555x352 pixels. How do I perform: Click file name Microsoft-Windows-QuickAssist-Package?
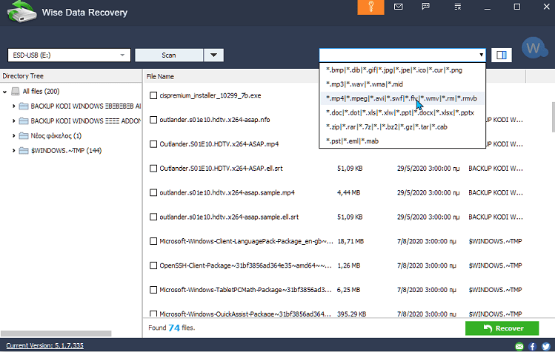(245, 314)
